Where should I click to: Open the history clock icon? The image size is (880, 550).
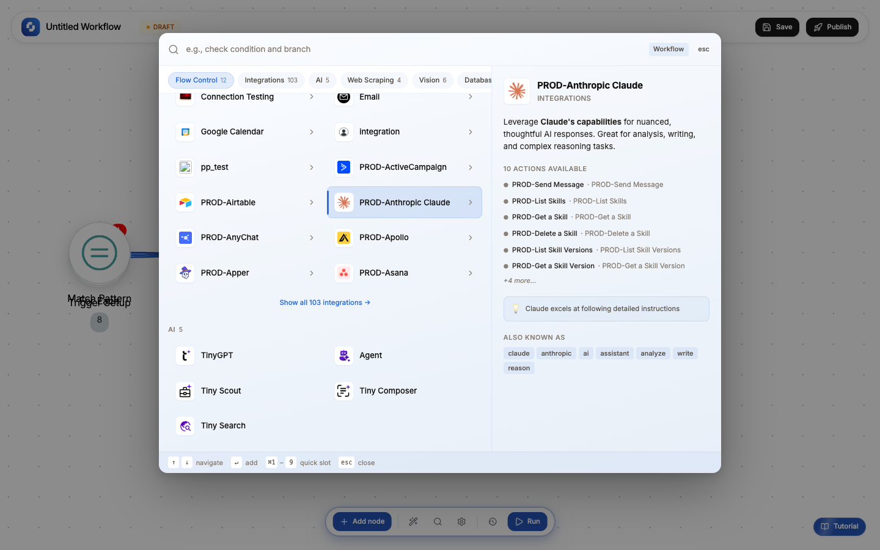[493, 522]
